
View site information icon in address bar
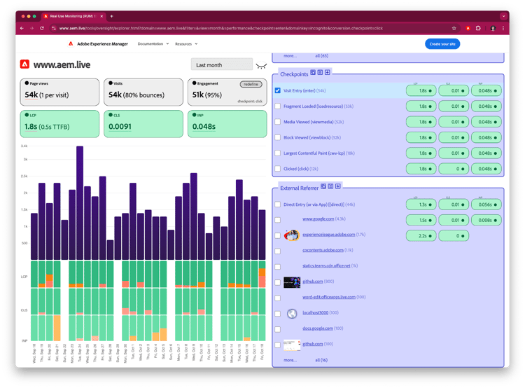click(54, 29)
